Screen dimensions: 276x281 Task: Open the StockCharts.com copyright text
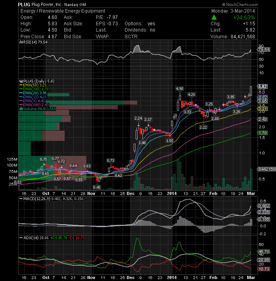(x=240, y=4)
